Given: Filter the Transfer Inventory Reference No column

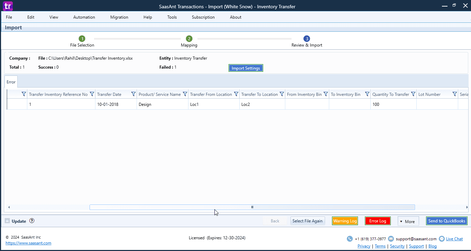Looking at the screenshot, I should coord(92,94).
